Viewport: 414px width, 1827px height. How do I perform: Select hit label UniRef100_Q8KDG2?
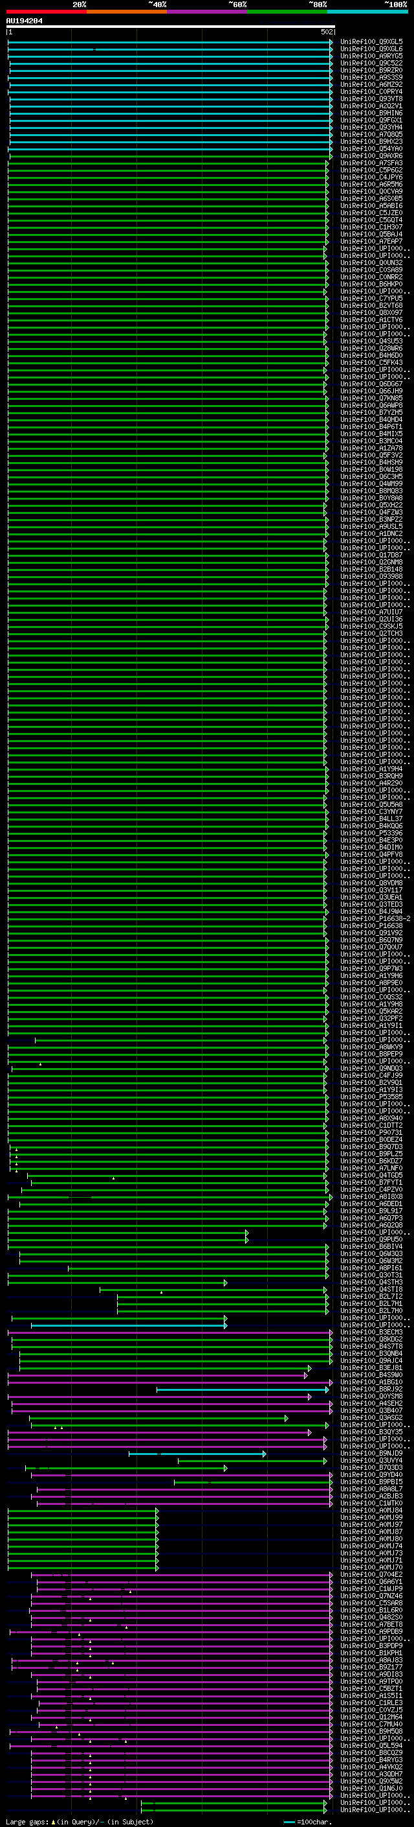pos(371,1339)
